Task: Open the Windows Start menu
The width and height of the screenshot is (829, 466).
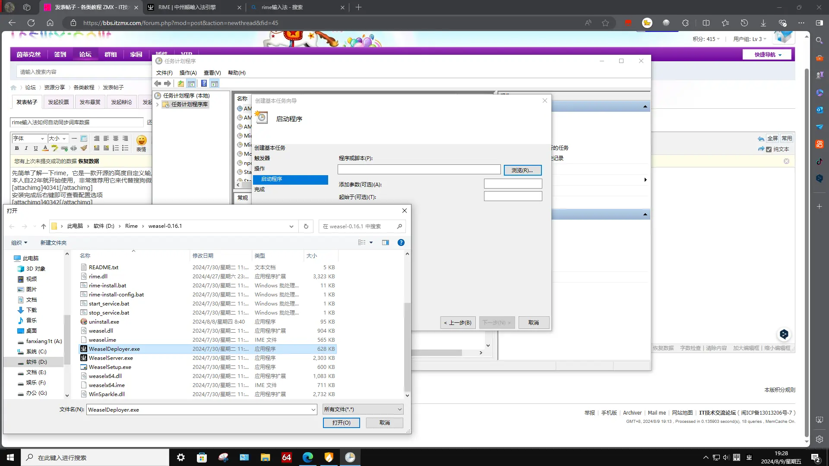Action: coord(10,457)
